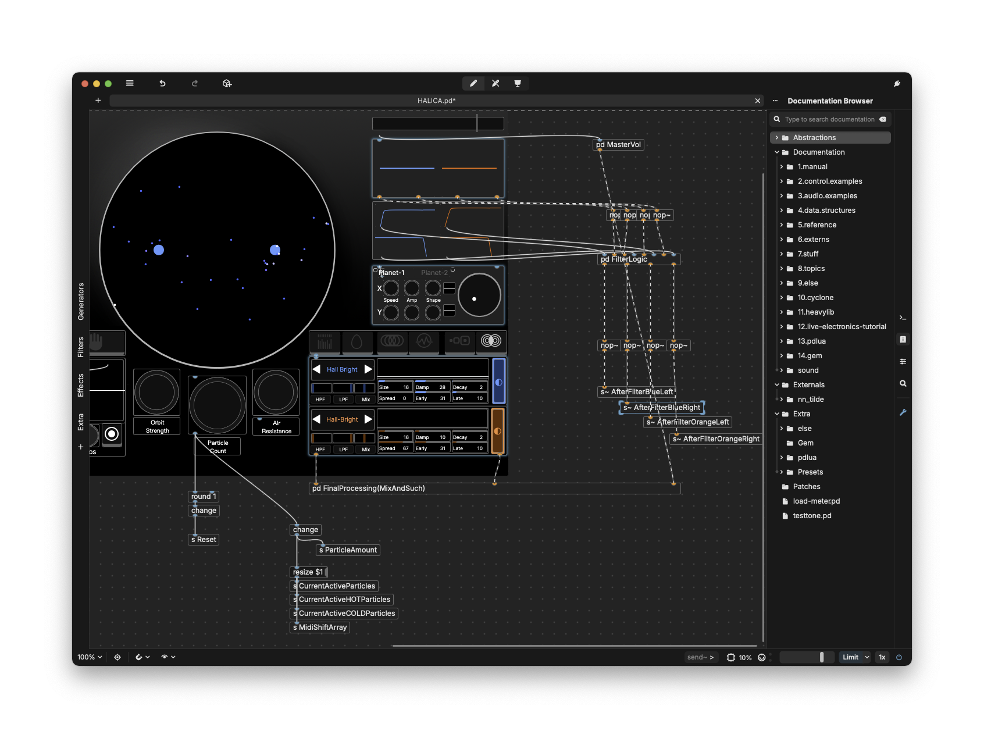Toggle the blue Hall Bright enable switch
Image resolution: width=984 pixels, height=738 pixels.
(x=498, y=382)
